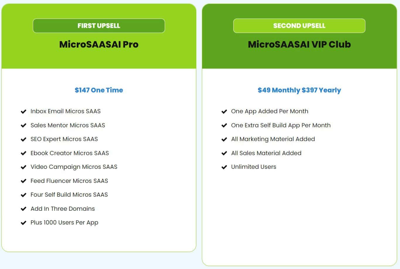Click the Add In Three Domains item
The height and width of the screenshot is (269, 400).
(63, 209)
